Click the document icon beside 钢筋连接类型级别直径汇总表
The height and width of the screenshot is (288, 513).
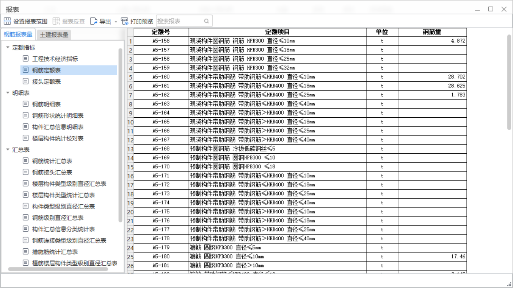[x=25, y=240]
